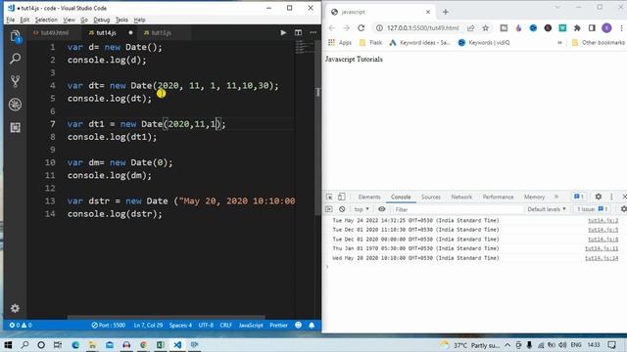Change indentation via Spaces: 4
This screenshot has width=627, height=352.
pos(180,326)
